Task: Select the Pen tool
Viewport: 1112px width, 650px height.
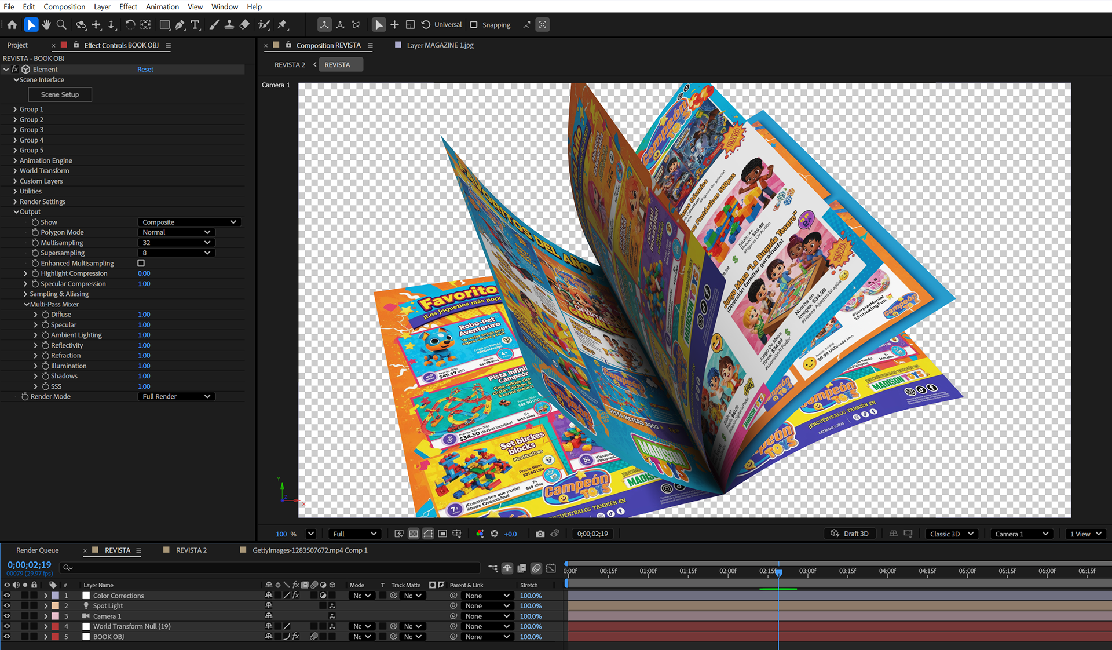Action: click(180, 25)
